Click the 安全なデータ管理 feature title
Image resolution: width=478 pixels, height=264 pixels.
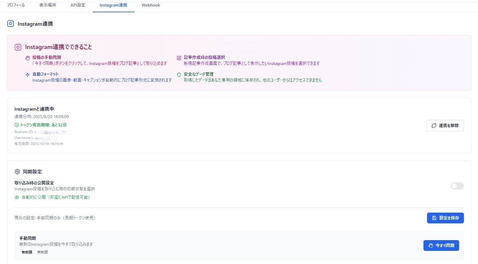[199, 74]
